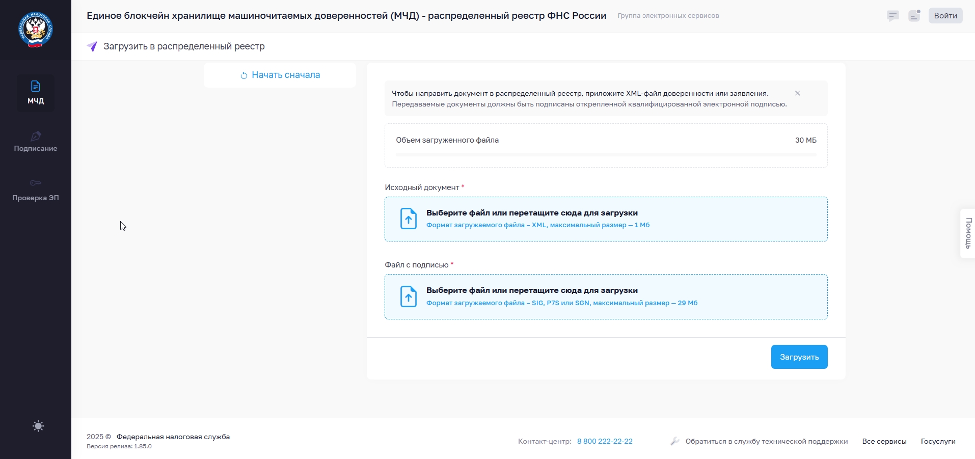The width and height of the screenshot is (975, 459).
Task: Dismiss the XML-file info notice
Action: pos(797,93)
